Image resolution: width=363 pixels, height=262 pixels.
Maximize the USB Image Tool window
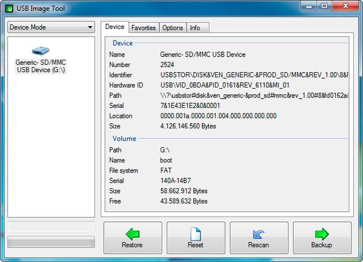[325, 6]
